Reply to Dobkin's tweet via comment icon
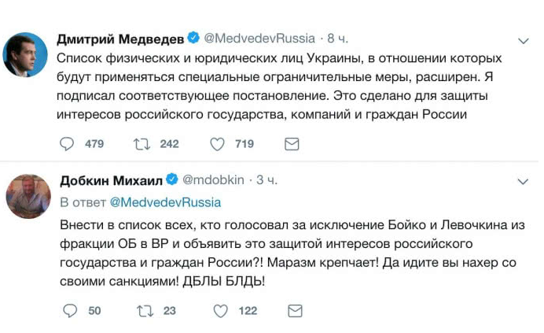 pyautogui.click(x=68, y=311)
